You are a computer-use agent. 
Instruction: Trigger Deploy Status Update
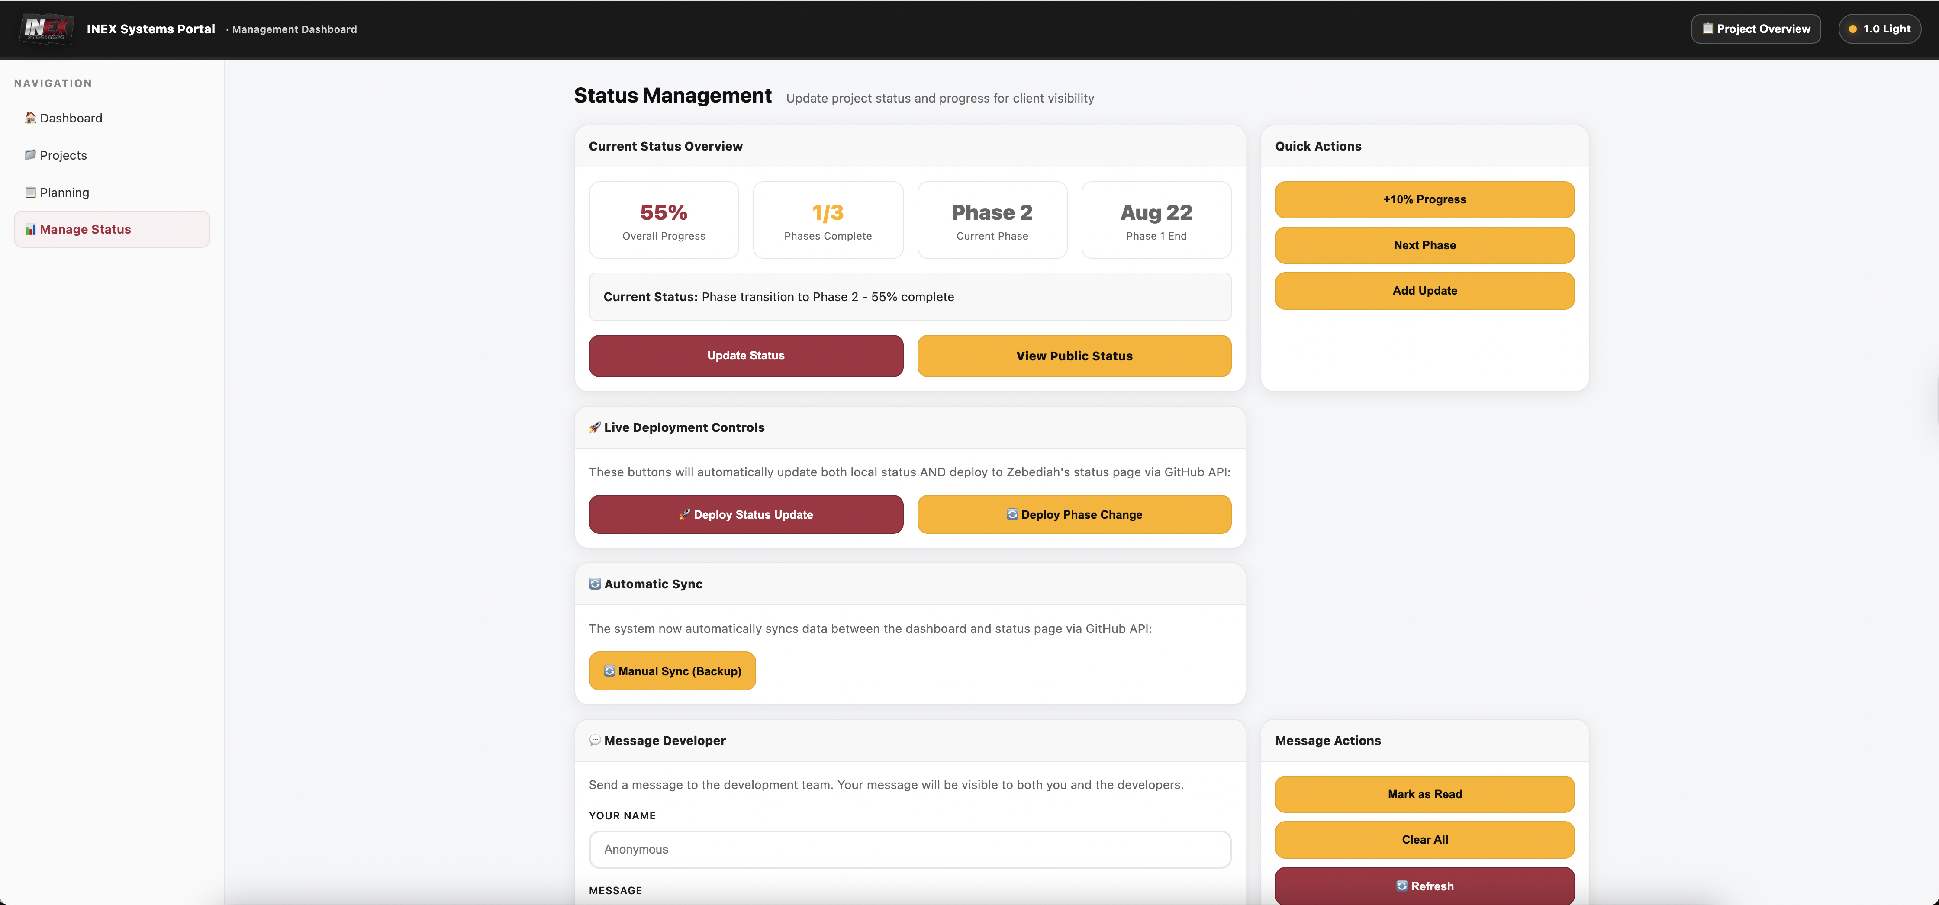746,514
